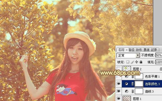Toggle lock all padlock icon
The height and width of the screenshot is (101, 162).
[141, 62]
